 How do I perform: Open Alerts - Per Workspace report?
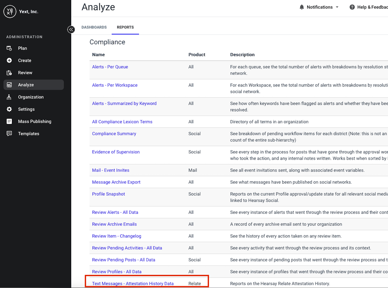114,85
